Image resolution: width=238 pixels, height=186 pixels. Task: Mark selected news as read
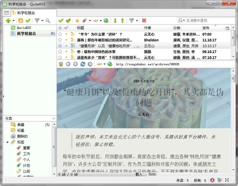tap(61, 20)
